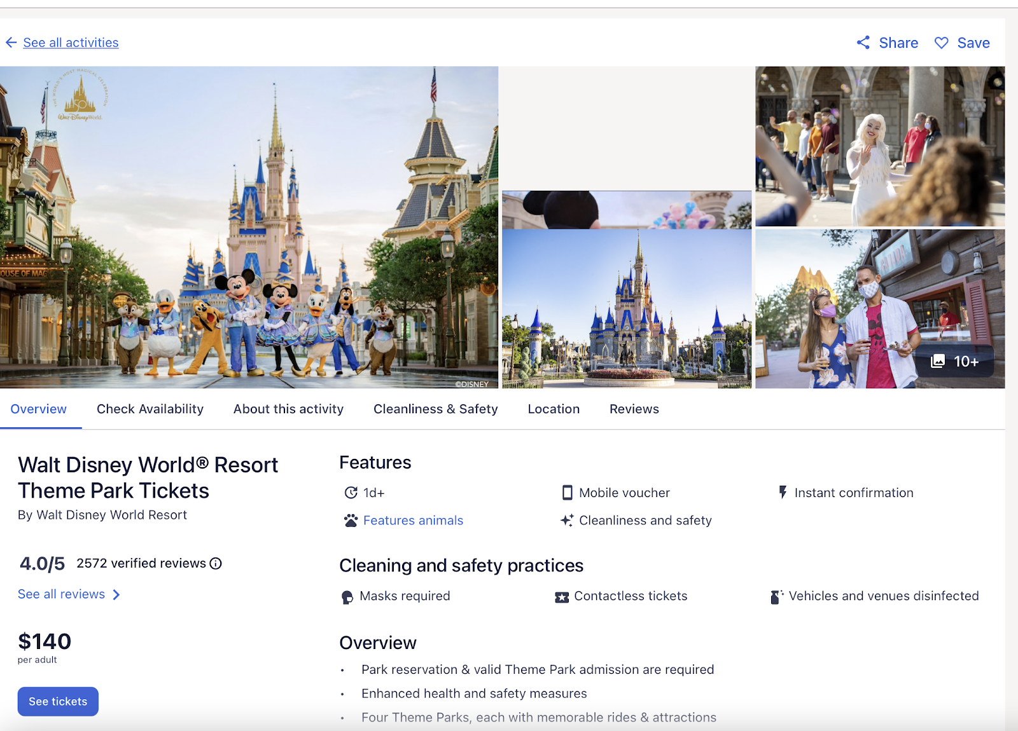Click the Features heading
The width and height of the screenshot is (1018, 731).
pos(375,462)
